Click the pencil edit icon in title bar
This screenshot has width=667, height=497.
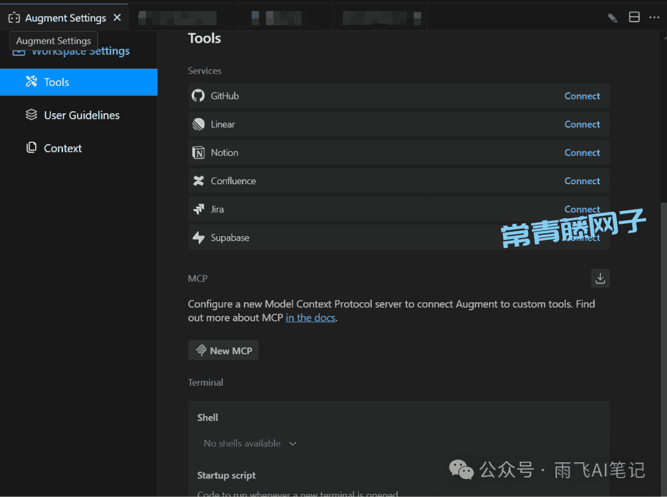[612, 17]
